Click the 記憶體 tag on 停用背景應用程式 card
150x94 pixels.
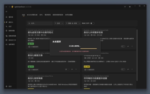point(87,58)
